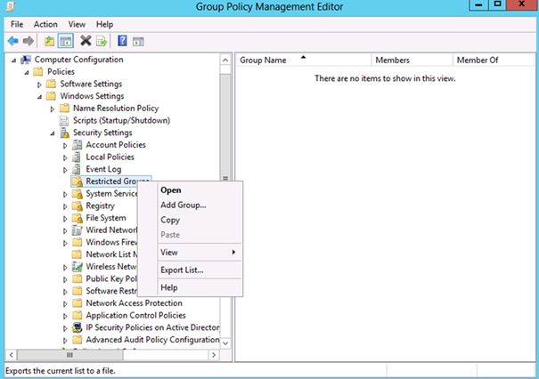Click tree scrollbar down arrow

(x=225, y=343)
